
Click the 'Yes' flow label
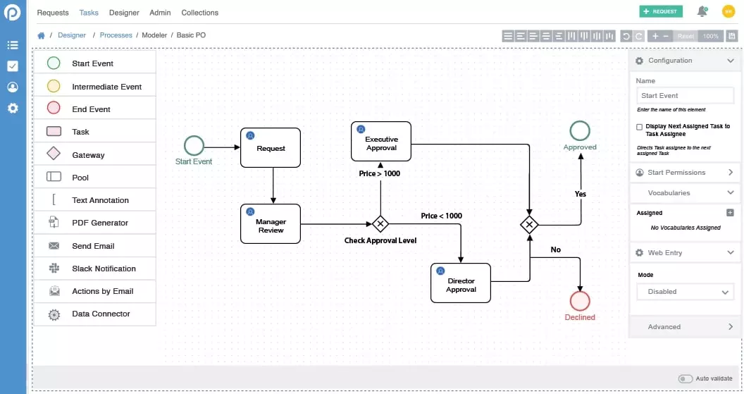pyautogui.click(x=581, y=194)
